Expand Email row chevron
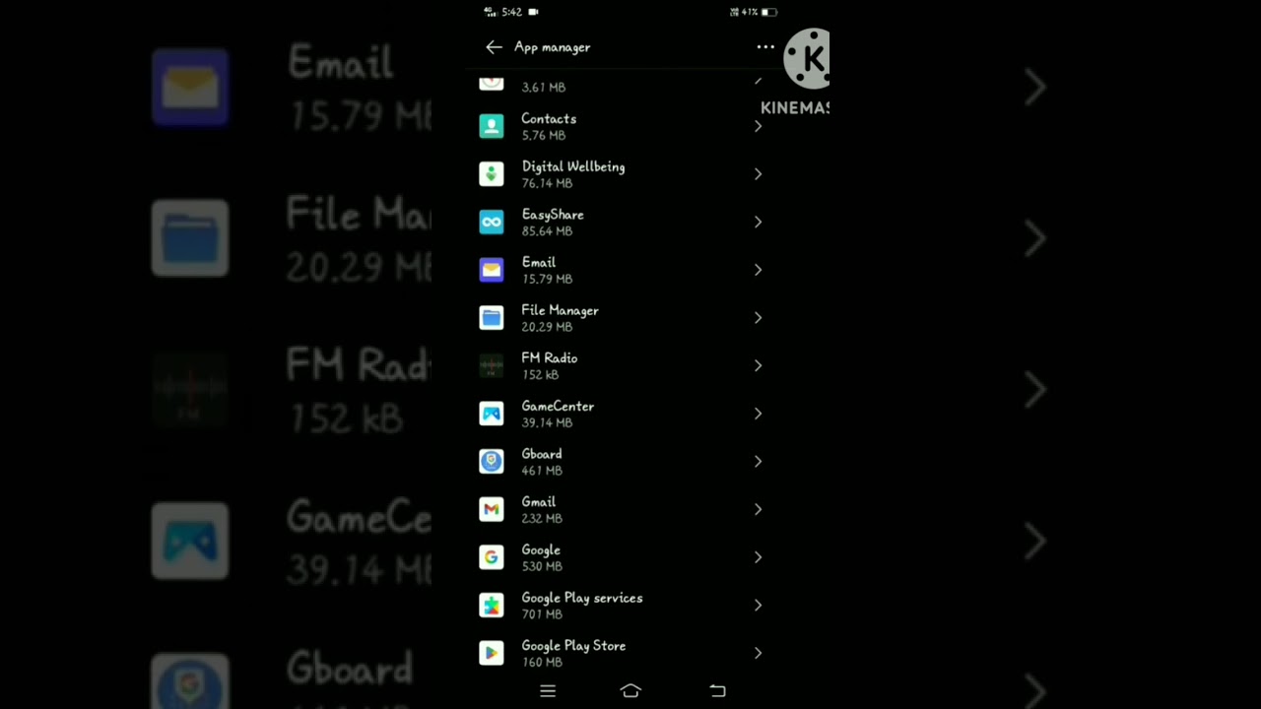The height and width of the screenshot is (709, 1261). (x=758, y=270)
